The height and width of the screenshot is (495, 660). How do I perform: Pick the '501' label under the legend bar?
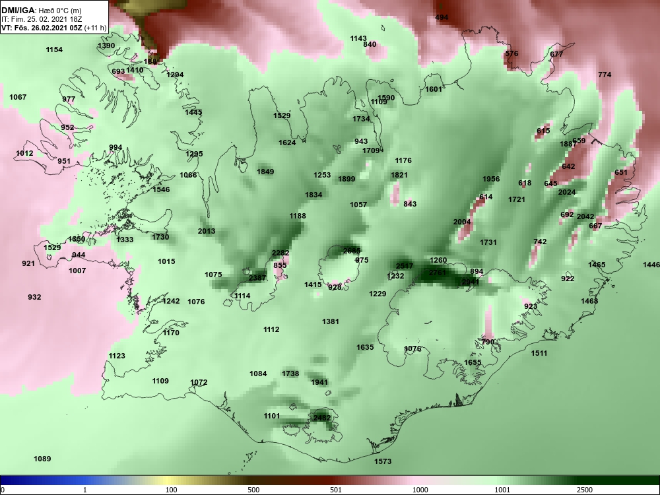pos(335,490)
